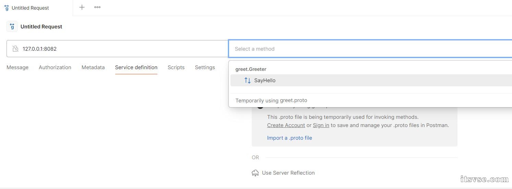The width and height of the screenshot is (512, 189).
Task: Click the greet.Greeter service heading
Action: 251,69
